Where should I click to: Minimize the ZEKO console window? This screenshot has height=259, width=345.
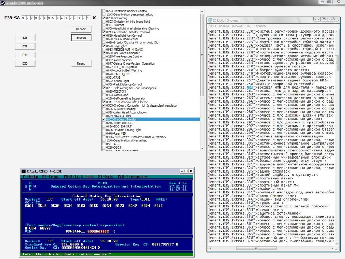(182, 171)
